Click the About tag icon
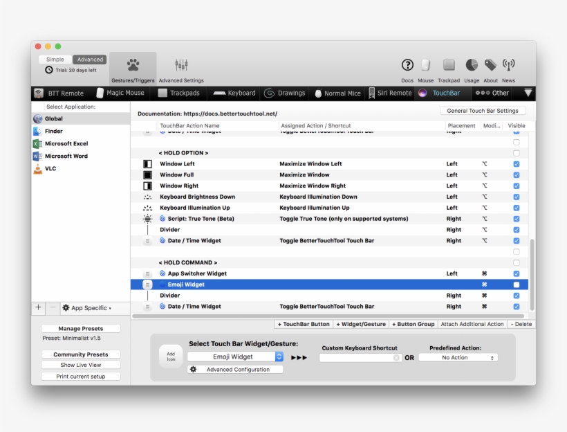This screenshot has height=432, width=567. pyautogui.click(x=490, y=65)
